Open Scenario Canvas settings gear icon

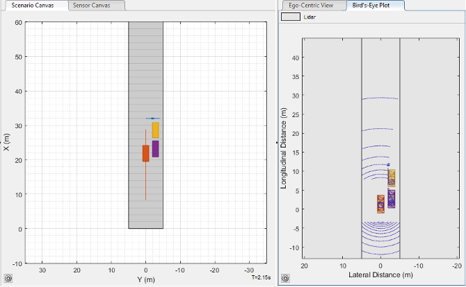[x=8, y=279]
